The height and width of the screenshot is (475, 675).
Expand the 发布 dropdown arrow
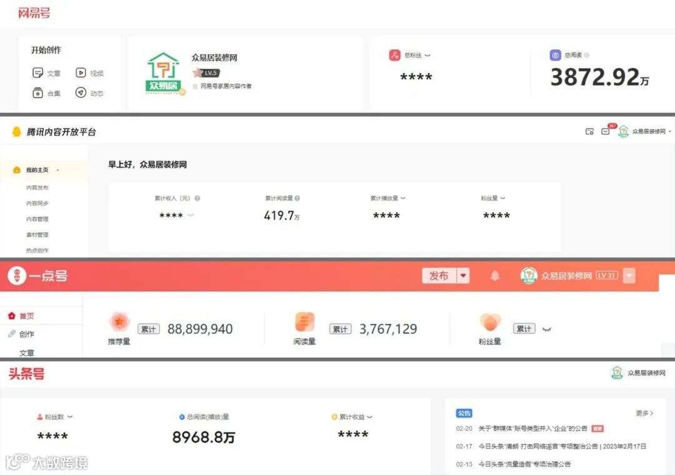pos(463,275)
